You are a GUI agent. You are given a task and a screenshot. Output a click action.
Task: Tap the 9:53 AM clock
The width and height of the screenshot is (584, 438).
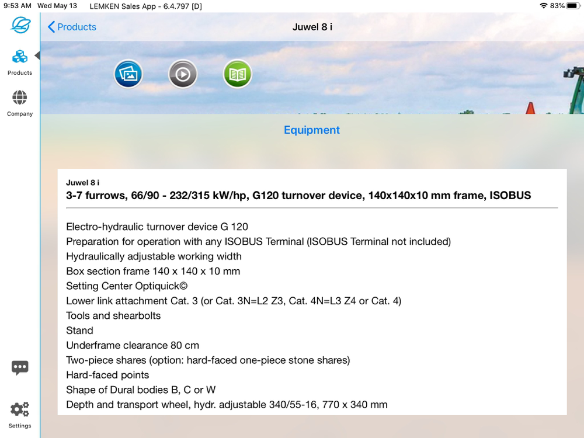(17, 6)
